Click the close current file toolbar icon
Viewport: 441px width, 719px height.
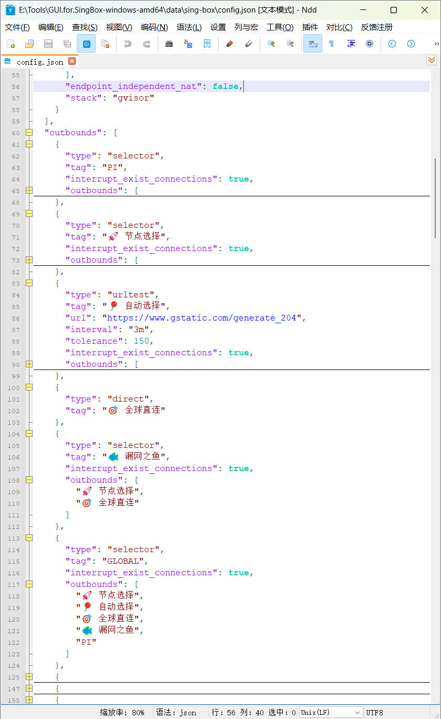point(105,44)
